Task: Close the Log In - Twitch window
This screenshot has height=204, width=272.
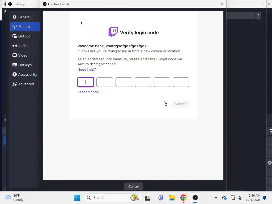Action: pyautogui.click(x=222, y=4)
